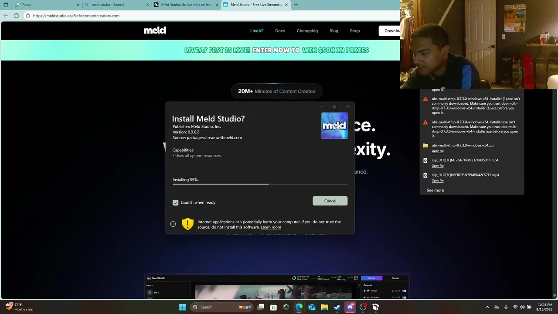
Task: Click the meld app logo in install dialog
Action: click(334, 126)
